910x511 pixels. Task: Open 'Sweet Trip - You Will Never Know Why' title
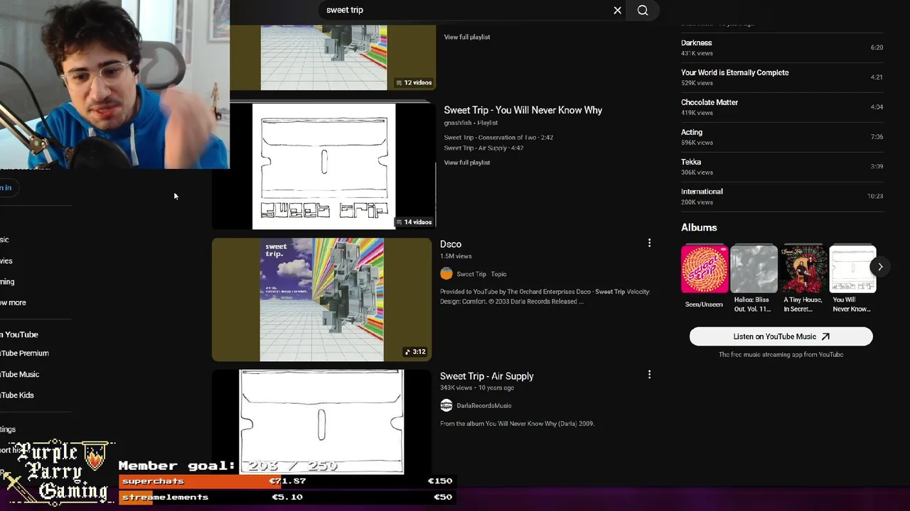(x=523, y=110)
